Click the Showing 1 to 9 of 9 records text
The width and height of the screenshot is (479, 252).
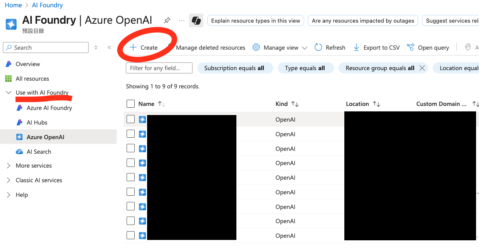coord(162,87)
